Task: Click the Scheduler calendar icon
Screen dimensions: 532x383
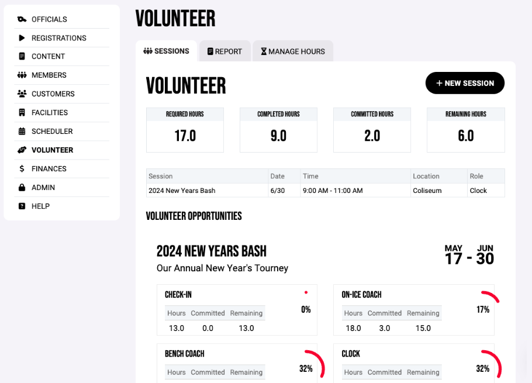Action: tap(22, 132)
